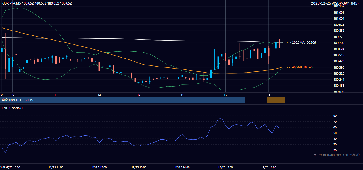
Task: Click RSI level 70 label
Action: [x=335, y=122]
